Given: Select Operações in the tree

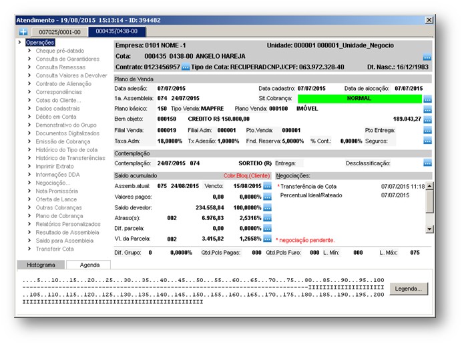Looking at the screenshot, I should pyautogui.click(x=40, y=43).
